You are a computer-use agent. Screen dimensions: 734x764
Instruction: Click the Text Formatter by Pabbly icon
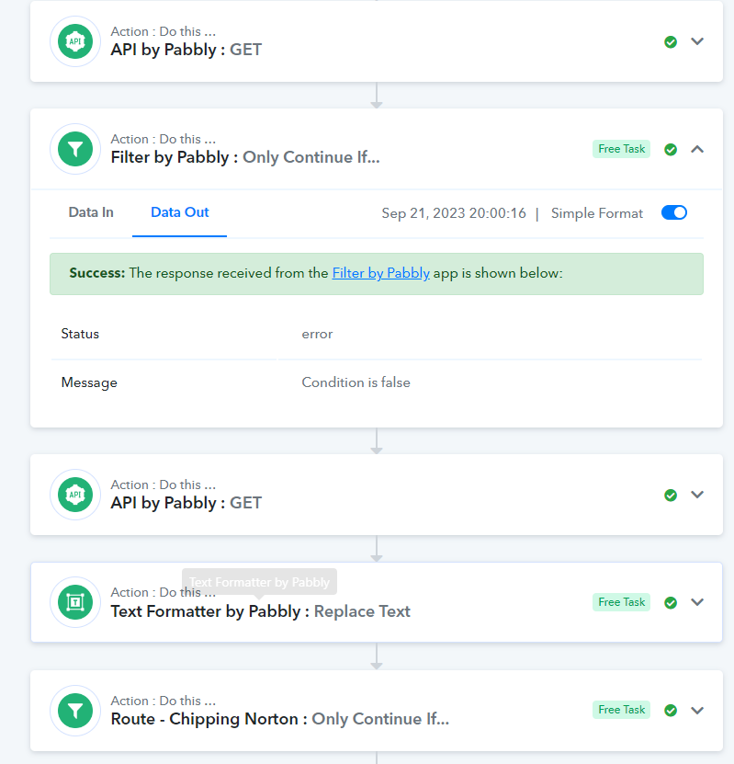75,602
